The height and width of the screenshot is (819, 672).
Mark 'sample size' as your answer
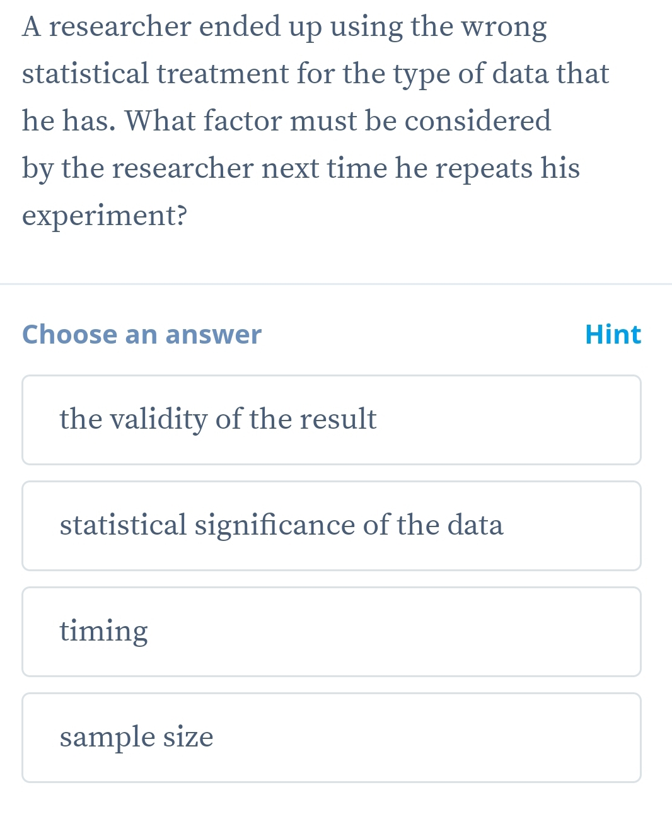click(137, 737)
